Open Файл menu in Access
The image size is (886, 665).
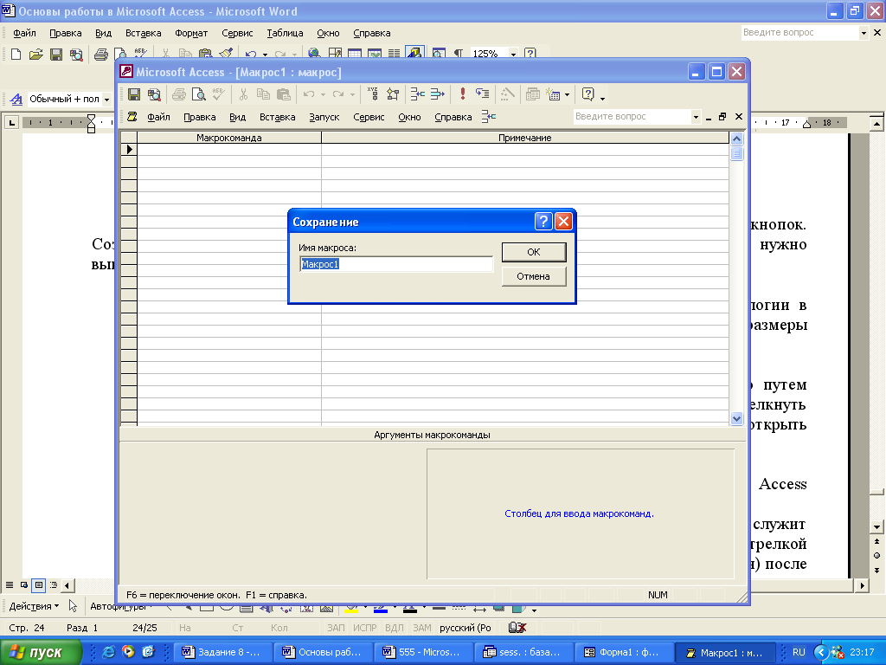tap(159, 117)
